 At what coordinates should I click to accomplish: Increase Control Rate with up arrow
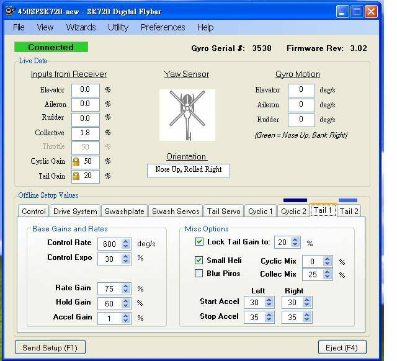coord(126,241)
